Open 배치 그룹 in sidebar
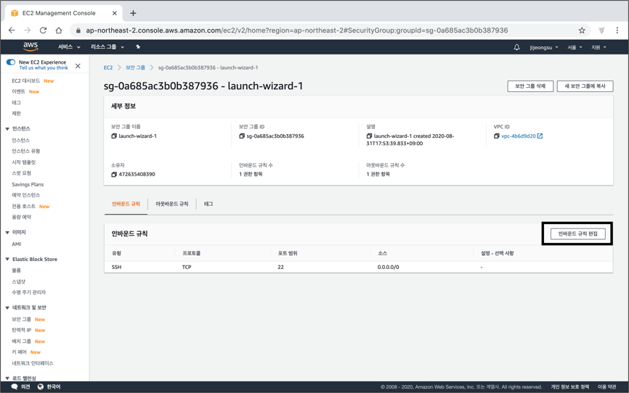The image size is (629, 393). (21, 342)
